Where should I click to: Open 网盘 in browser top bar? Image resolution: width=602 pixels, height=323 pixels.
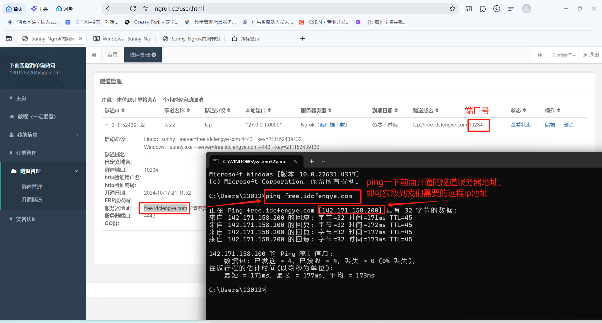[65, 9]
